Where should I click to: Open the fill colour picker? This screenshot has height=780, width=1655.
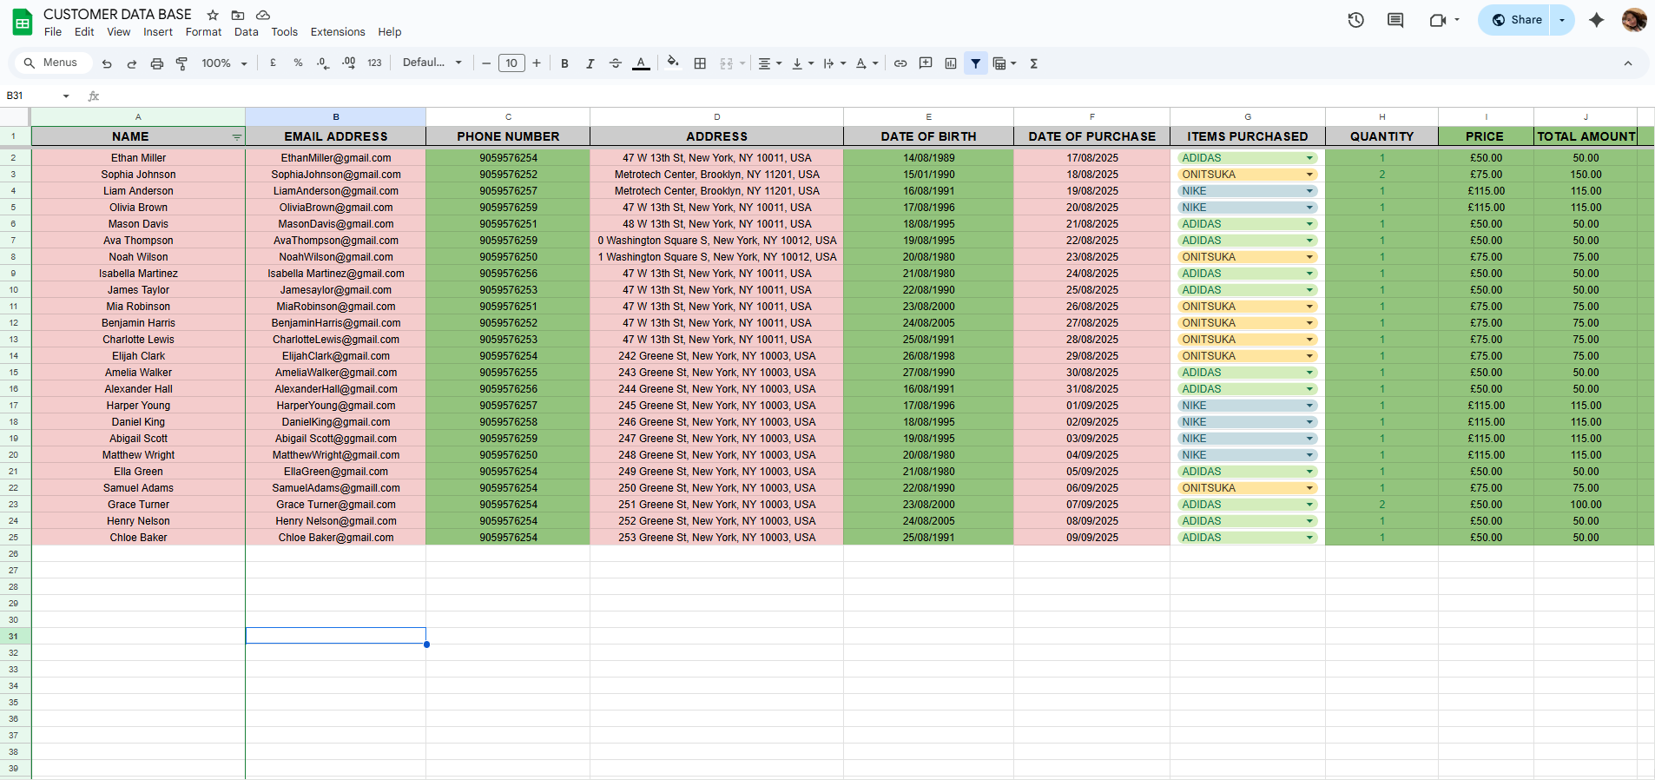tap(672, 63)
